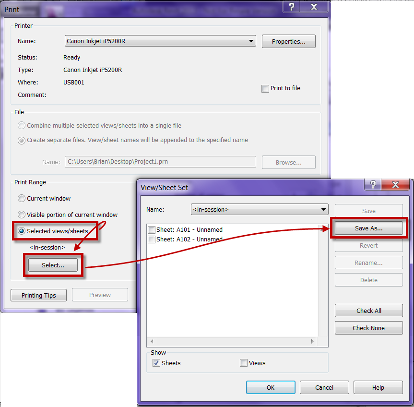Image resolution: width=414 pixels, height=407 pixels.
Task: Check Sheet: A102 - Unnamed checkbox
Action: 152,239
